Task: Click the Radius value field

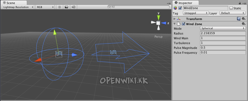Action: coord(223,33)
